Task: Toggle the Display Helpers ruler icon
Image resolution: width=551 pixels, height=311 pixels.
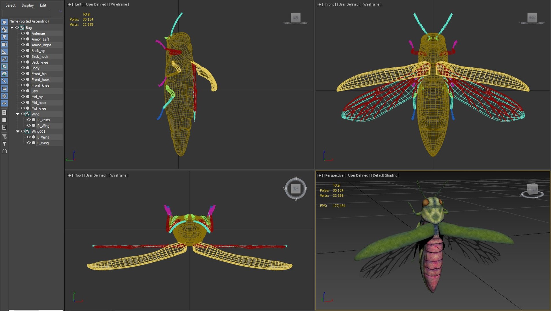Action: click(x=4, y=52)
